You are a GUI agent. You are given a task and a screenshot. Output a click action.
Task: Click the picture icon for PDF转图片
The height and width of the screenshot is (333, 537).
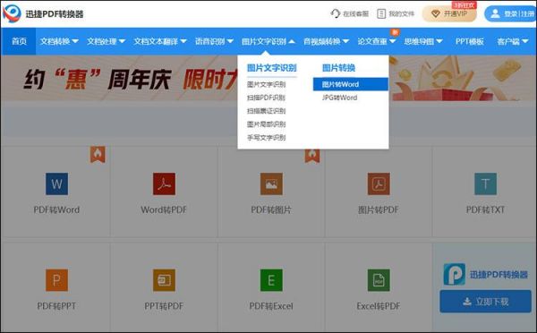[271, 184]
